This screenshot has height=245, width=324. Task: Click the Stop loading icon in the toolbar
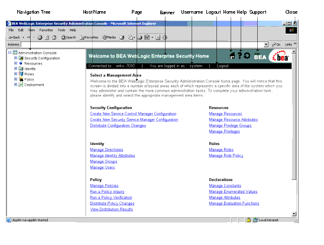click(x=40, y=37)
